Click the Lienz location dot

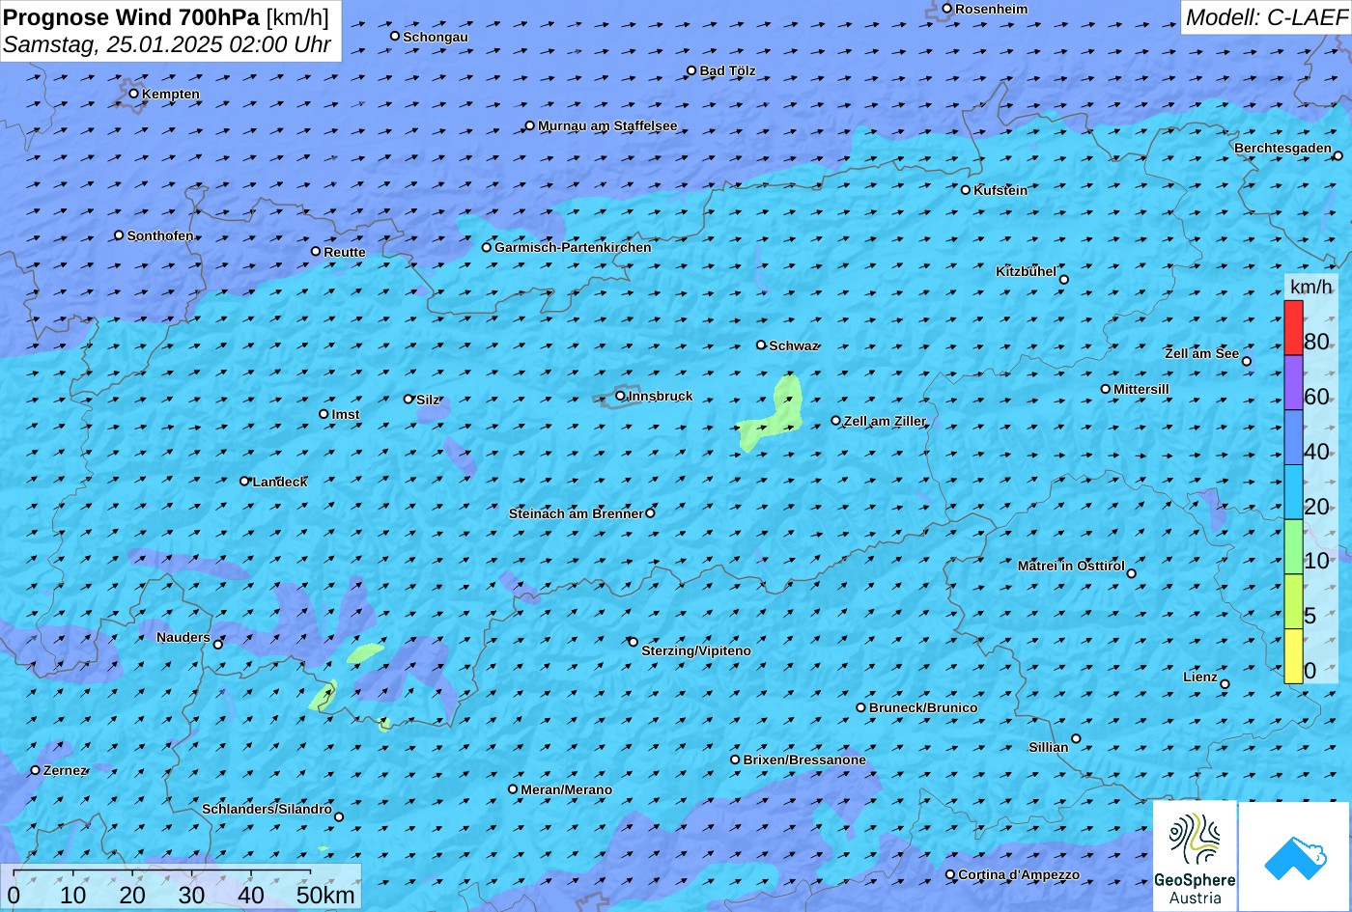pyautogui.click(x=1225, y=684)
